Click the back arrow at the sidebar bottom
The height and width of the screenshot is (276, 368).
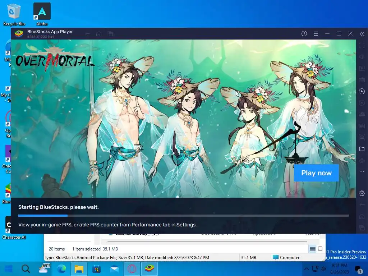tap(362, 204)
